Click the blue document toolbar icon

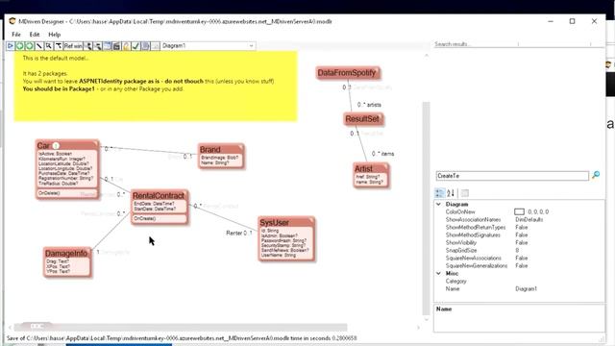107,46
